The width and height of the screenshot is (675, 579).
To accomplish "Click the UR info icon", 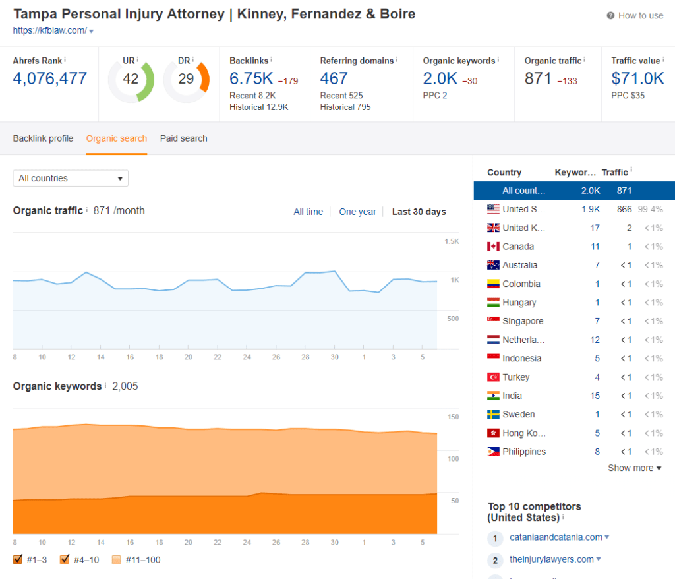I will tap(137, 60).
